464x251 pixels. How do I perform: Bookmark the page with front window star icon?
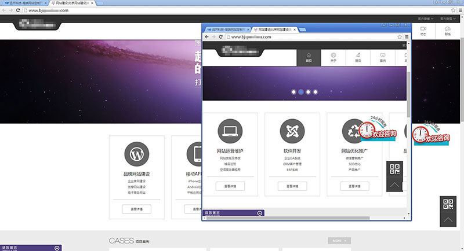tap(400, 37)
